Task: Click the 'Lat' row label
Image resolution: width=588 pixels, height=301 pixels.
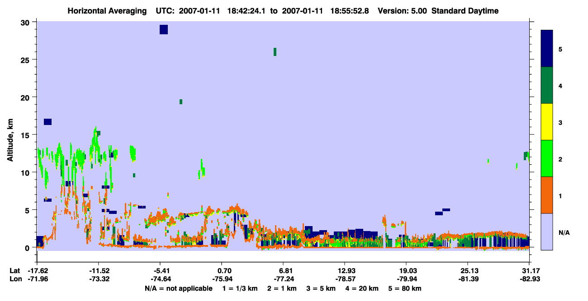Action: [14, 271]
